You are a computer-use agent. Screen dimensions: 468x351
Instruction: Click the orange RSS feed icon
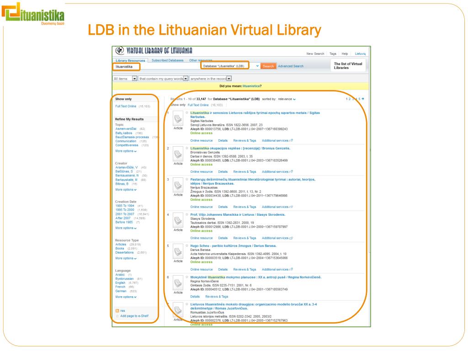[x=117, y=311]
